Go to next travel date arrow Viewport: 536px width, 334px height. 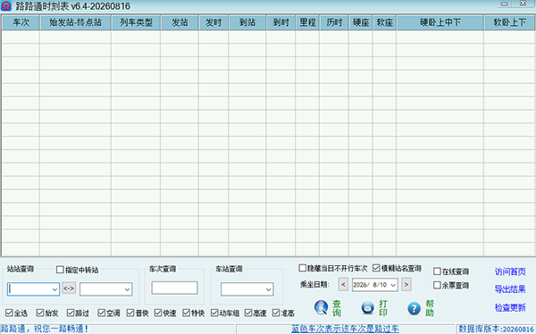[406, 284]
